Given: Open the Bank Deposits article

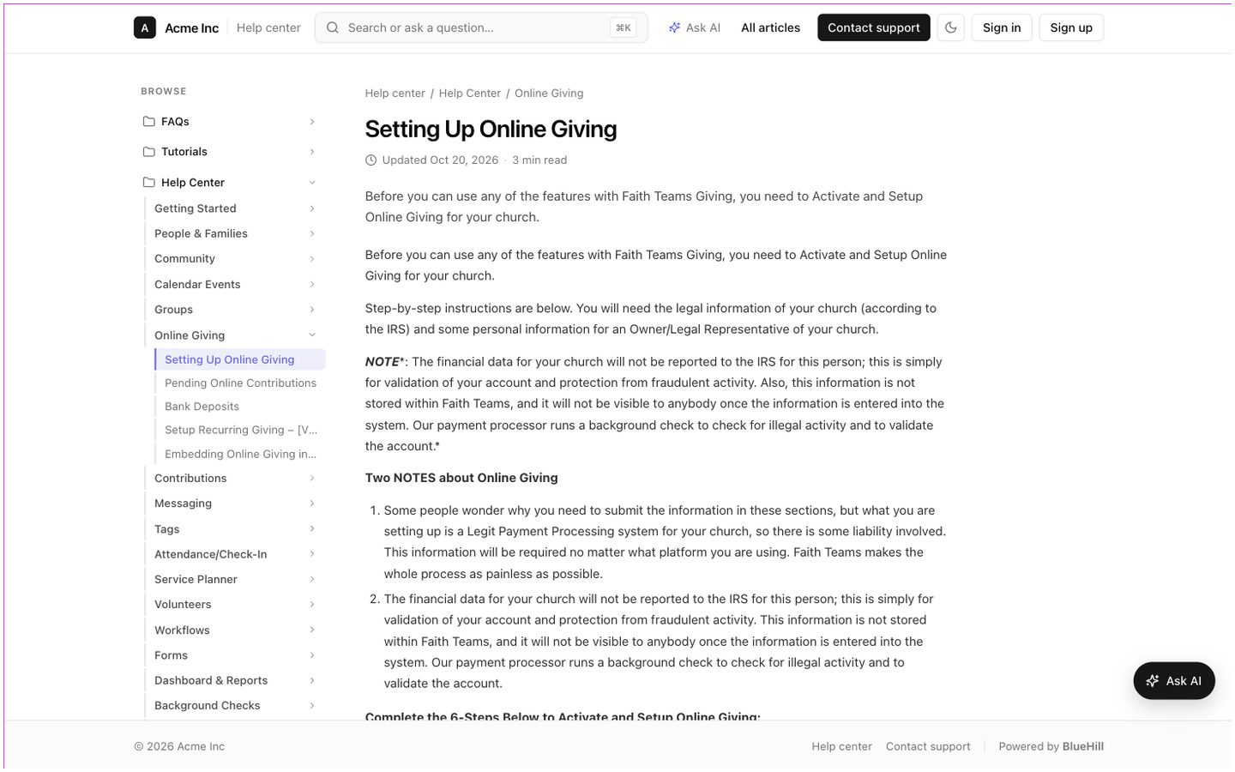Looking at the screenshot, I should 240,407.
